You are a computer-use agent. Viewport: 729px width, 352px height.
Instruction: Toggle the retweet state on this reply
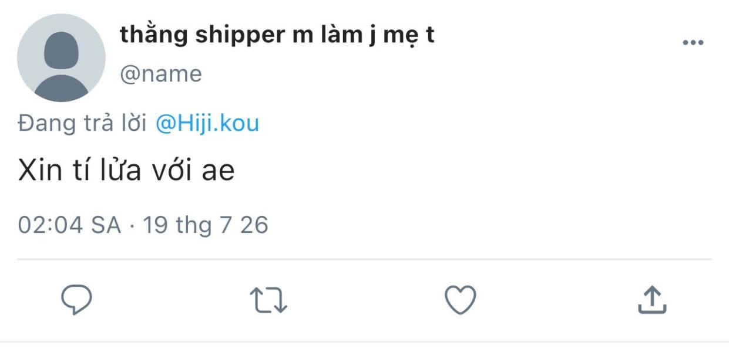click(x=268, y=301)
